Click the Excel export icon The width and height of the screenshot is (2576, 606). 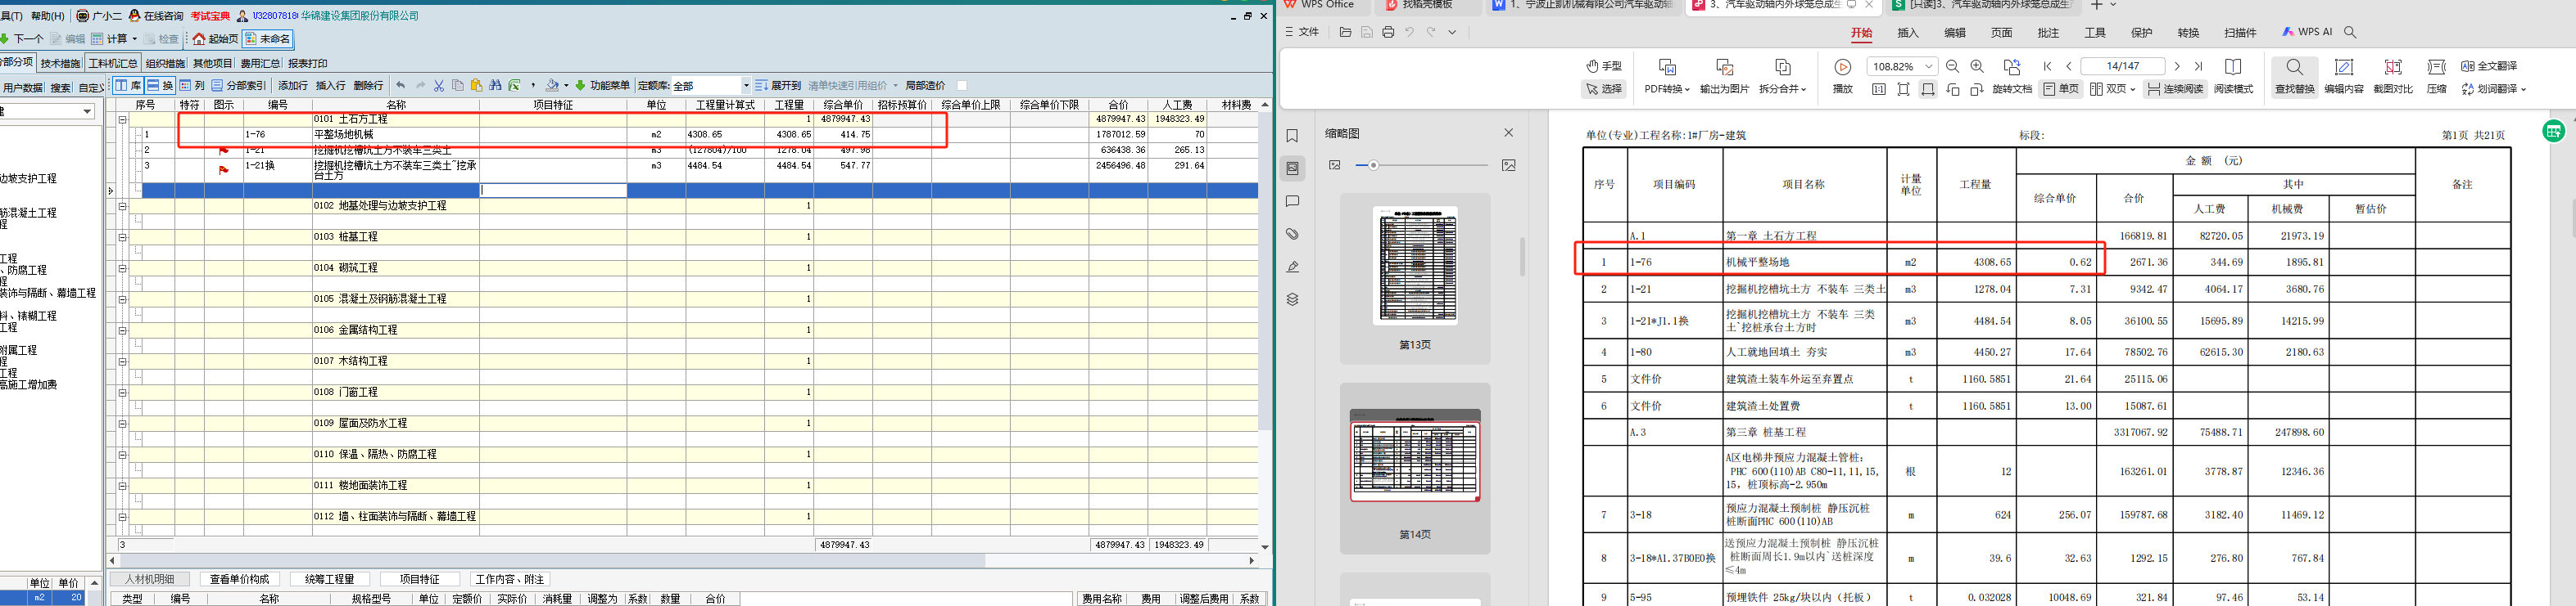515,86
